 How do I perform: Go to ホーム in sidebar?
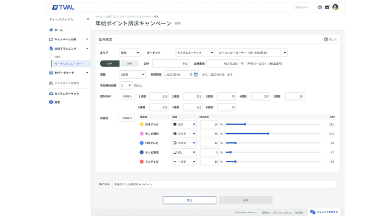(59, 30)
